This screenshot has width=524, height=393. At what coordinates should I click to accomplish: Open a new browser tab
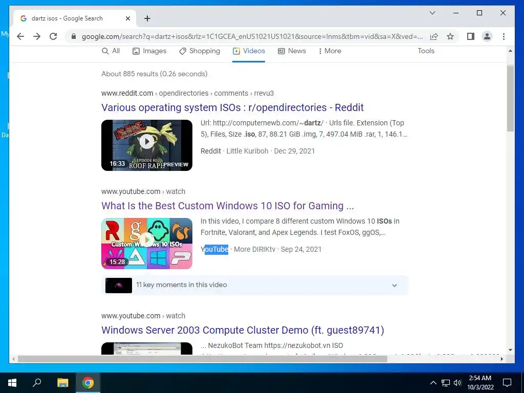tap(147, 18)
